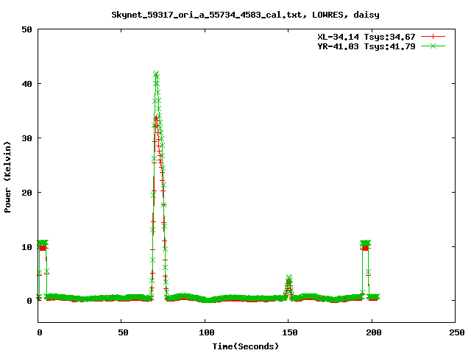This screenshot has height=353, width=471.
Task: Click the y-axis tick label 20
Action: pyautogui.click(x=26, y=193)
